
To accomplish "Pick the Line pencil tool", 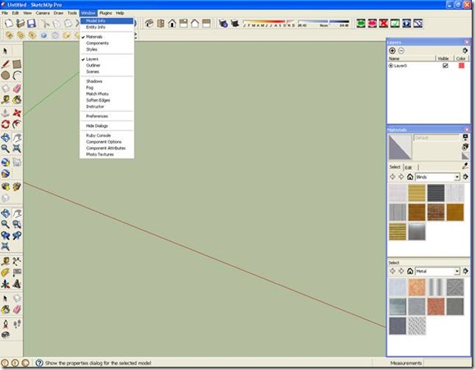I will click(x=6, y=64).
